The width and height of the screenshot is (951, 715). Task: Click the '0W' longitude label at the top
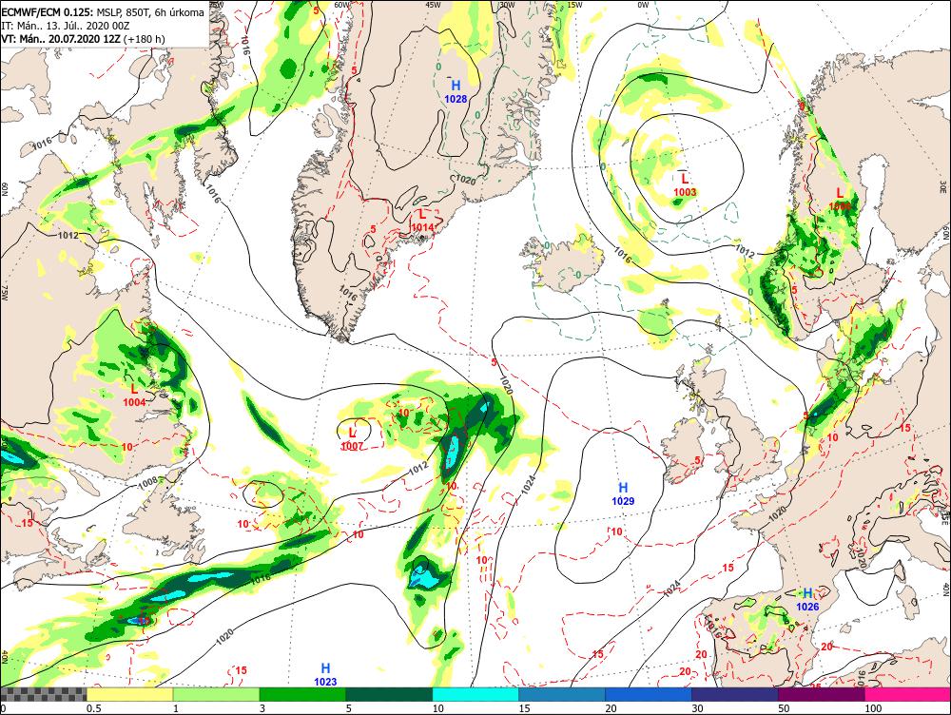coord(643,4)
